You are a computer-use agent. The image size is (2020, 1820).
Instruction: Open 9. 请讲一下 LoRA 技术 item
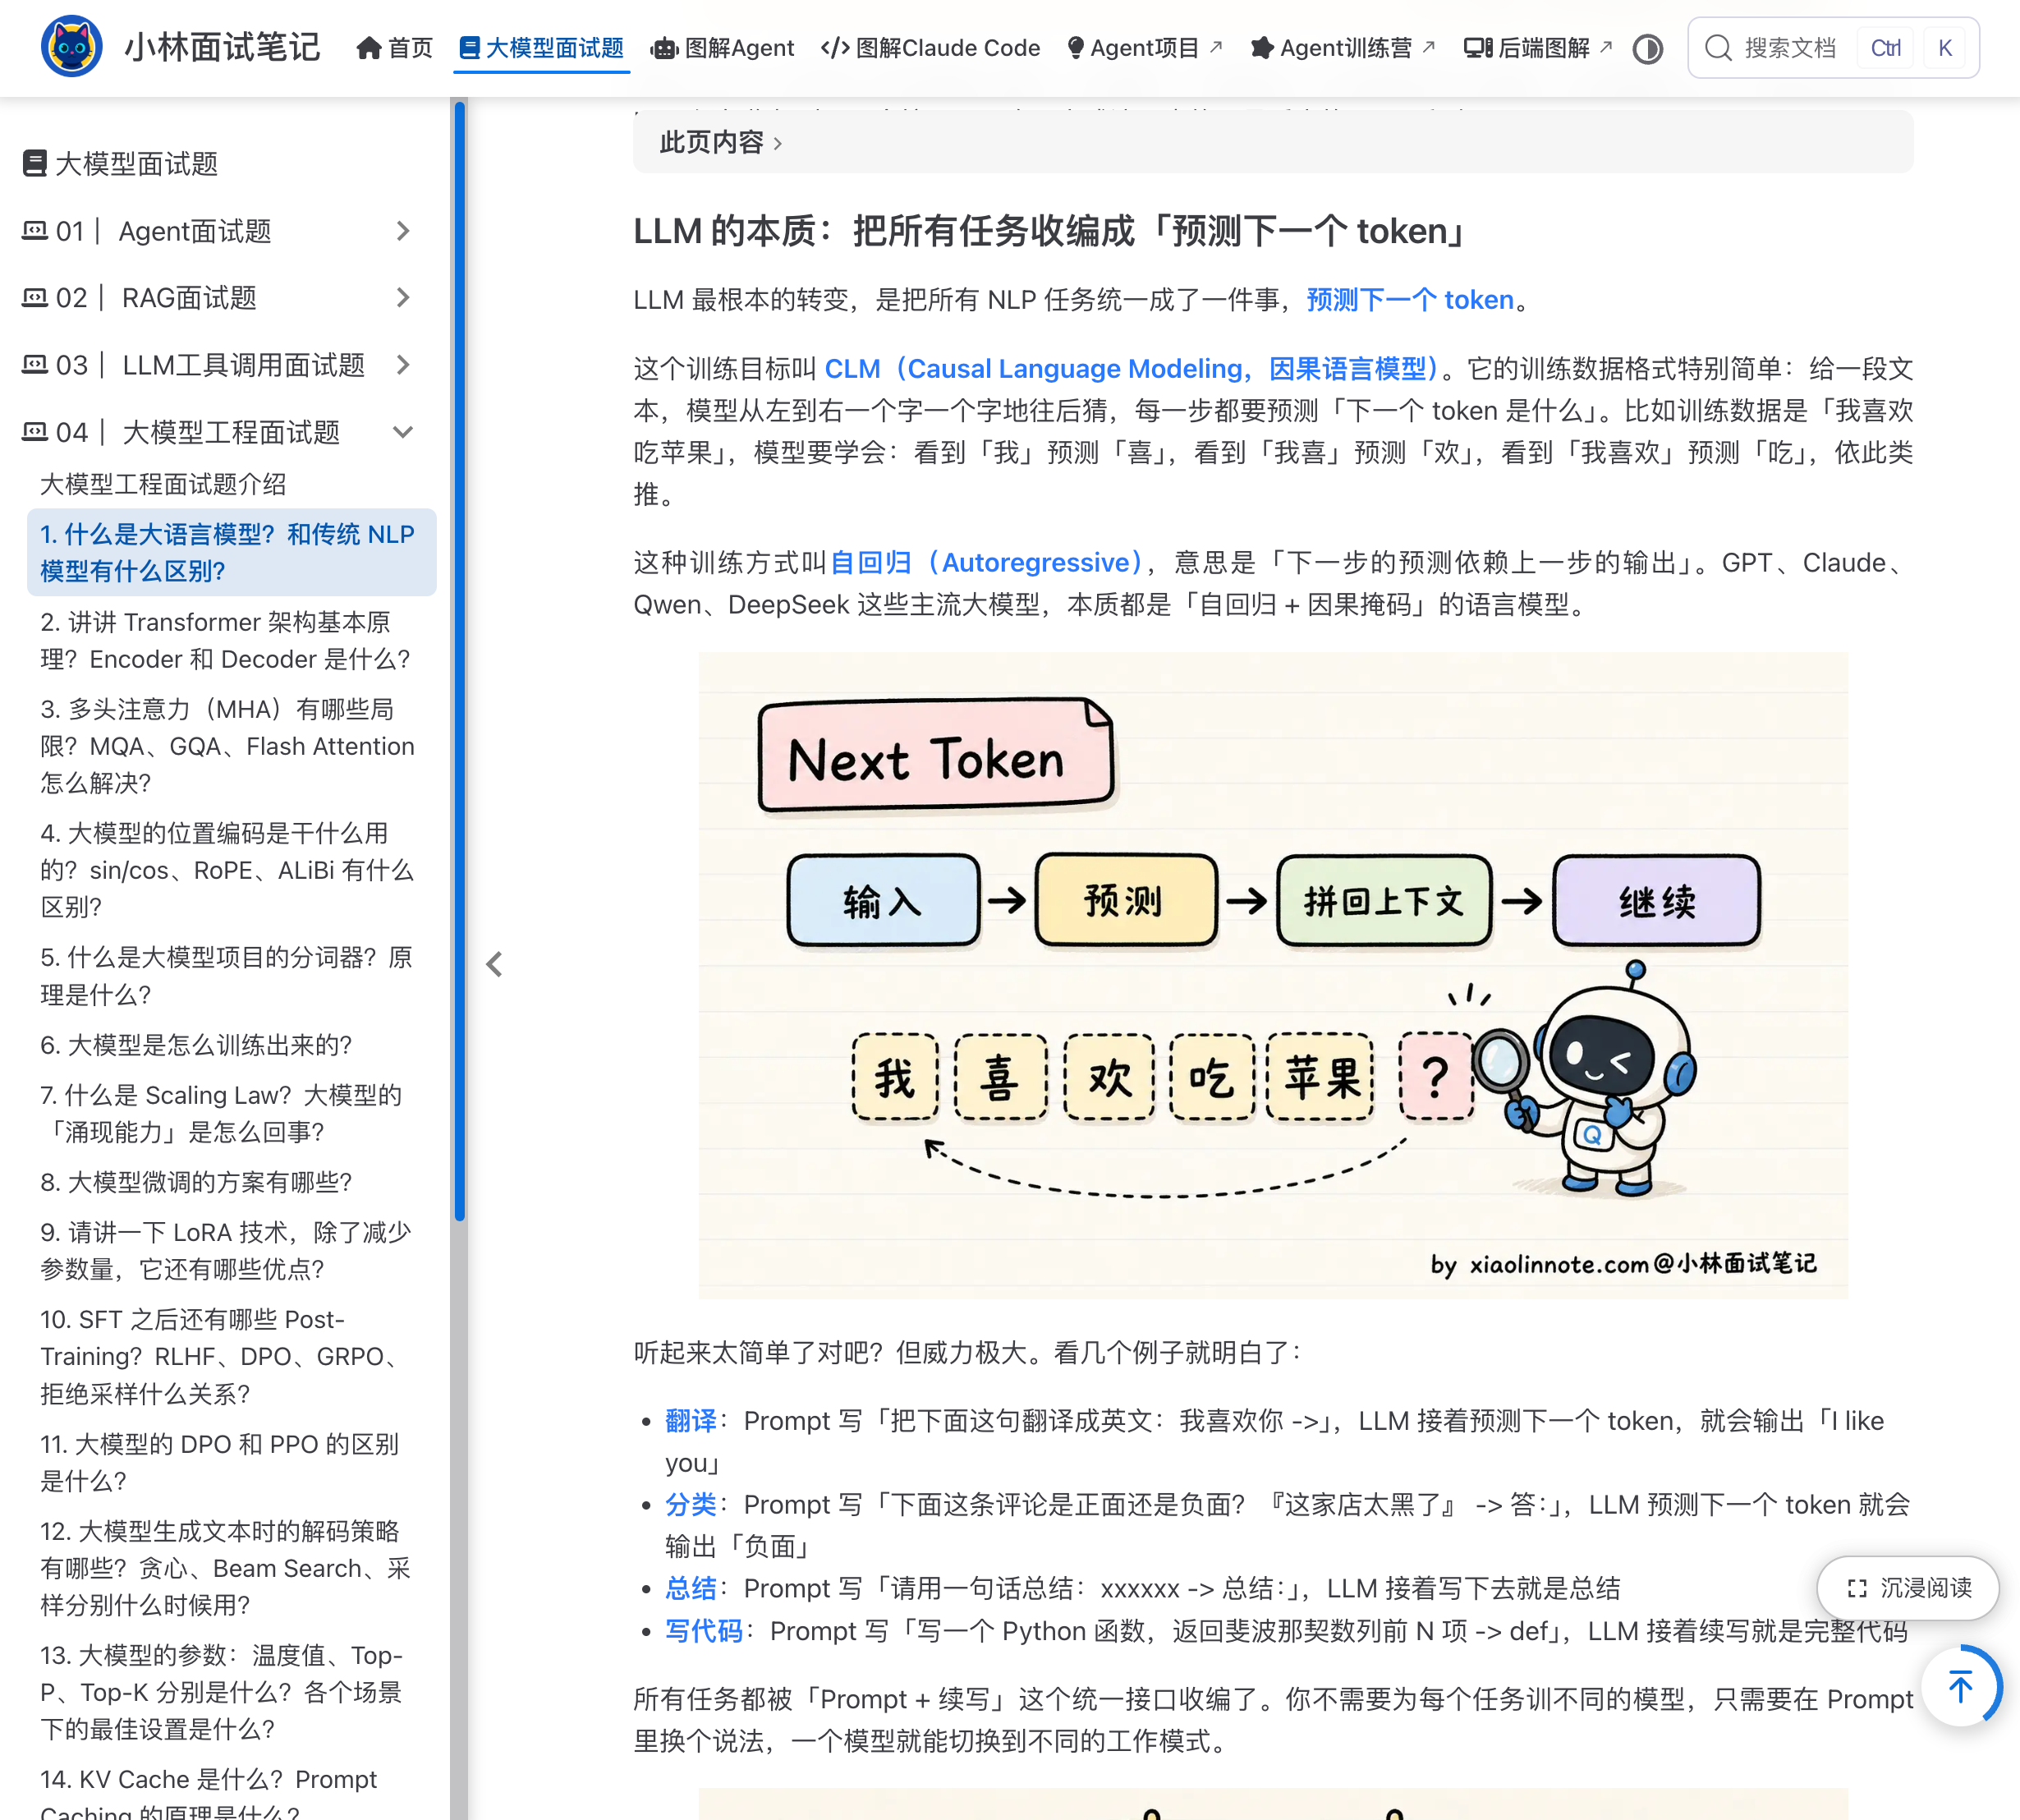225,1250
